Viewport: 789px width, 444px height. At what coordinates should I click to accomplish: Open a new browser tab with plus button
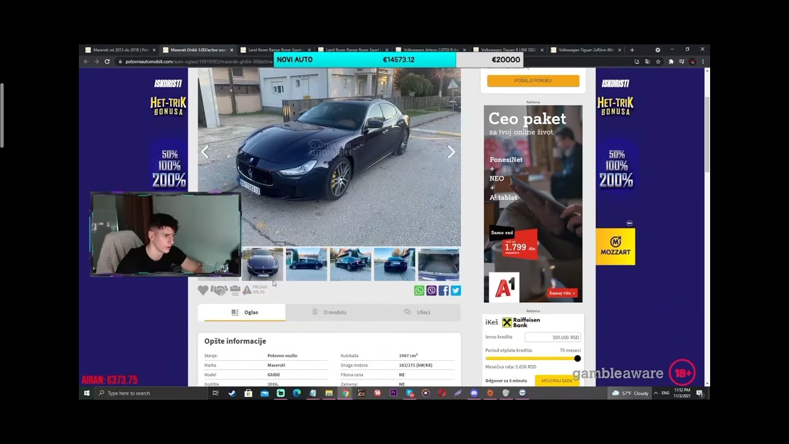pyautogui.click(x=632, y=50)
